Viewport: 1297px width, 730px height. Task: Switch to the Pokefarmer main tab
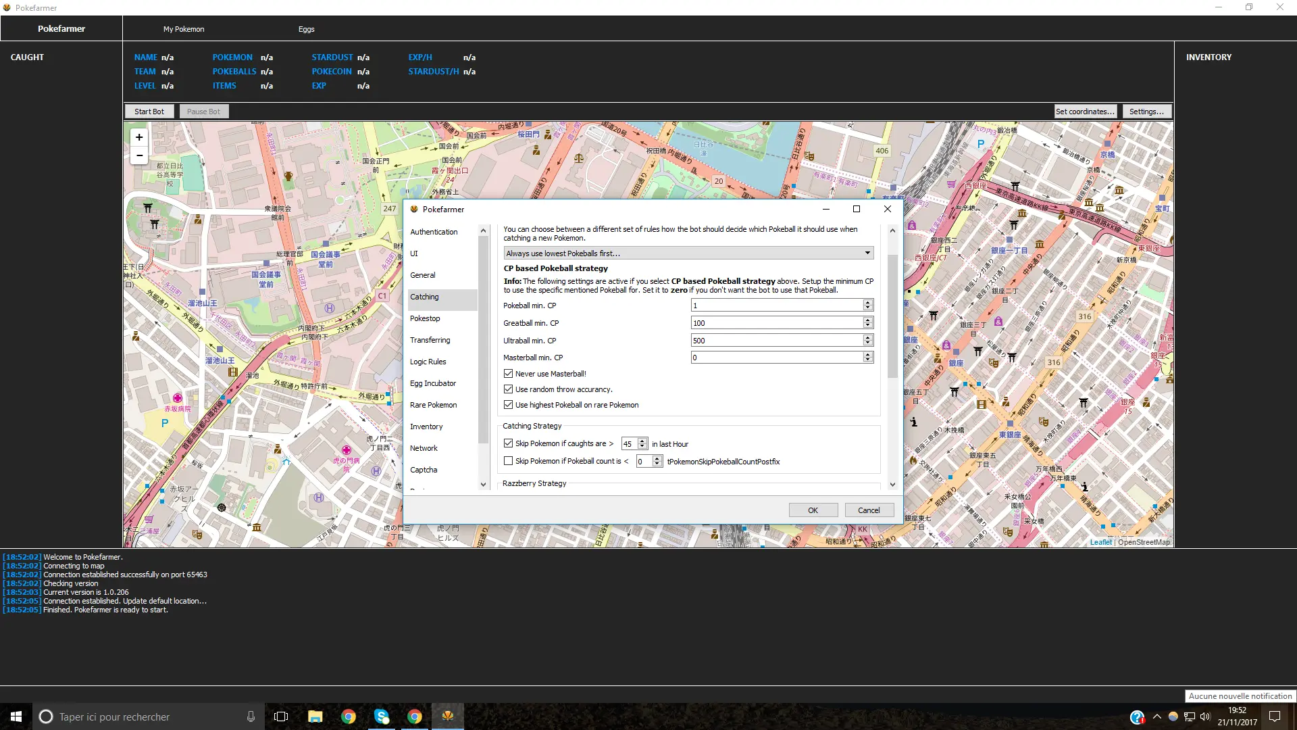click(61, 29)
